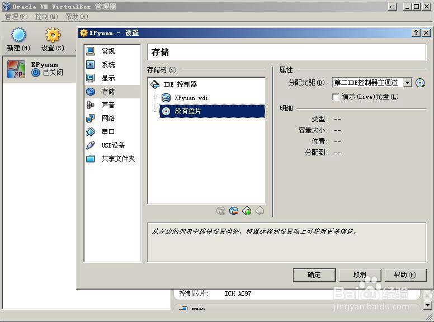Click the scroll down arrow in manager window
434x322 pixels.
428,305
